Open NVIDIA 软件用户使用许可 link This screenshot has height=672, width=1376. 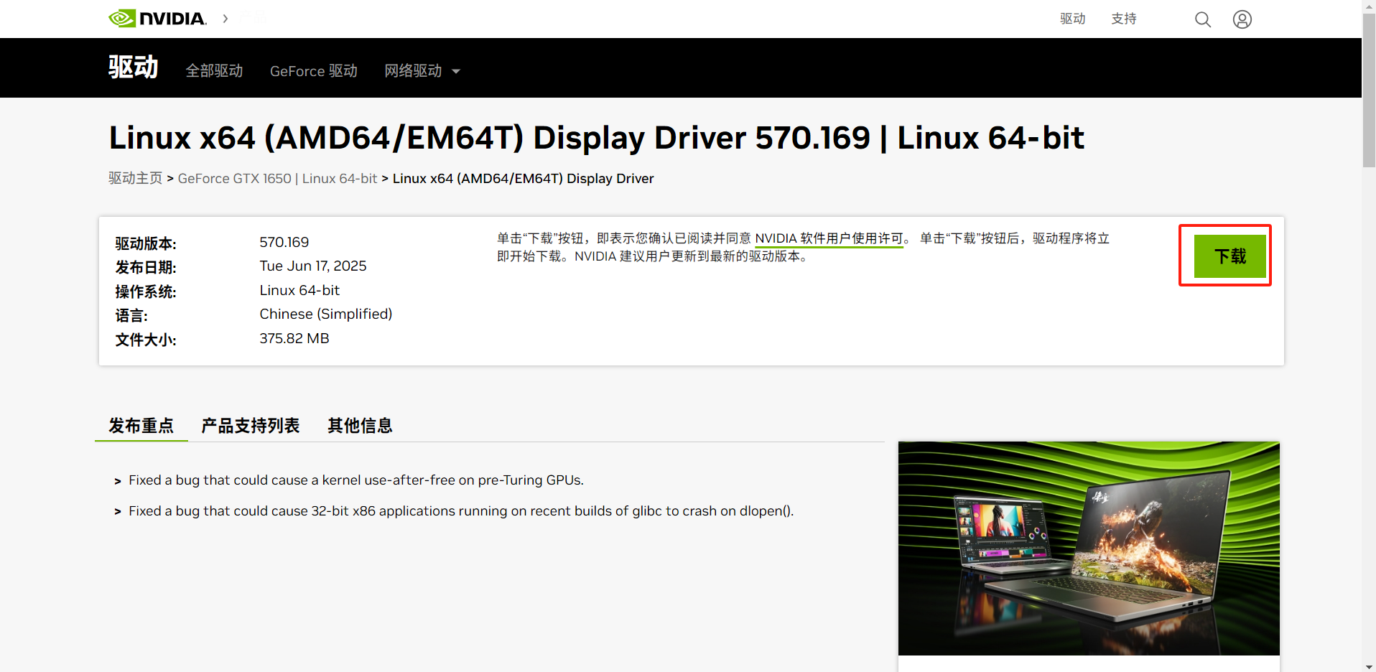pos(829,238)
